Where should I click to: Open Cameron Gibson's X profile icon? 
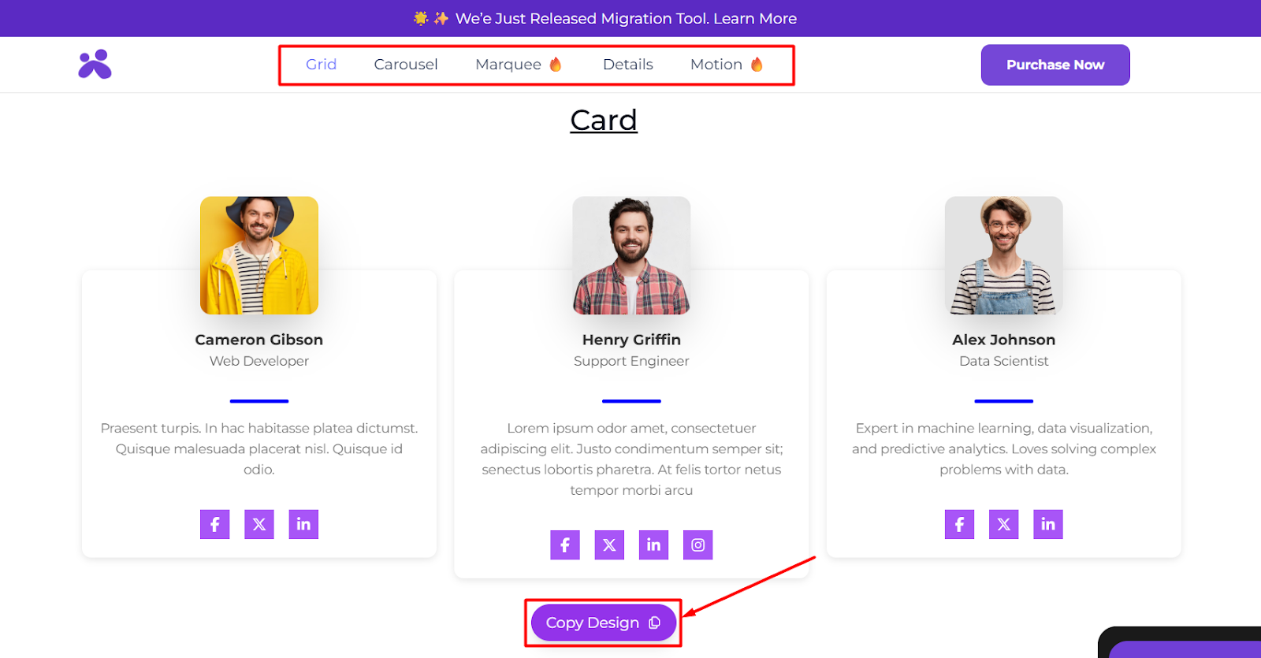(259, 524)
